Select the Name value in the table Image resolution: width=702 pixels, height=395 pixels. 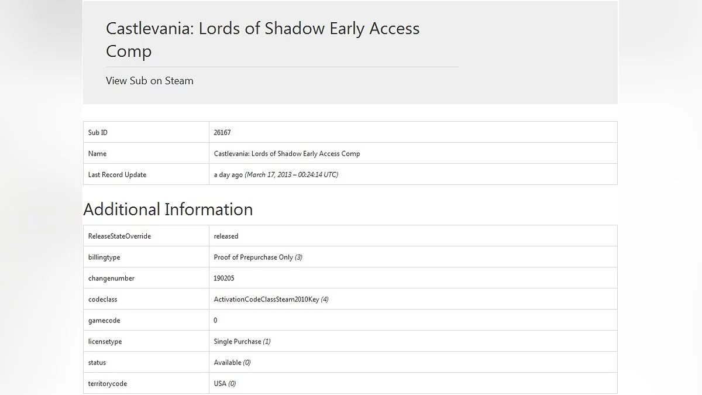[x=287, y=154]
